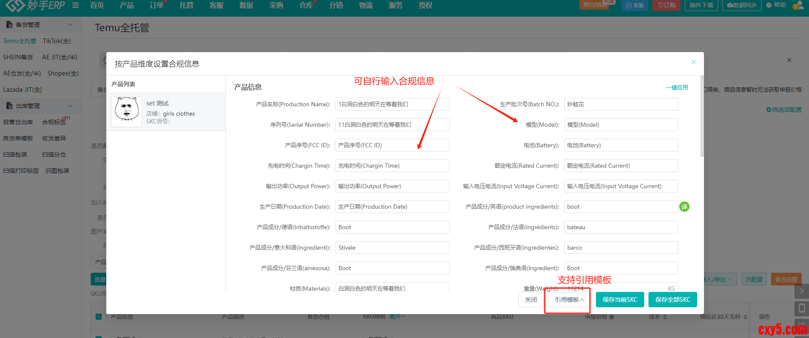Image resolution: width=809 pixels, height=338 pixels.
Task: Click the 一键应用 link
Action: coord(677,87)
